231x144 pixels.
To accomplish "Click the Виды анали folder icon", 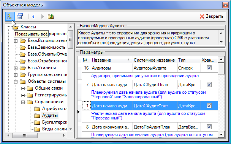I will click(37, 129).
